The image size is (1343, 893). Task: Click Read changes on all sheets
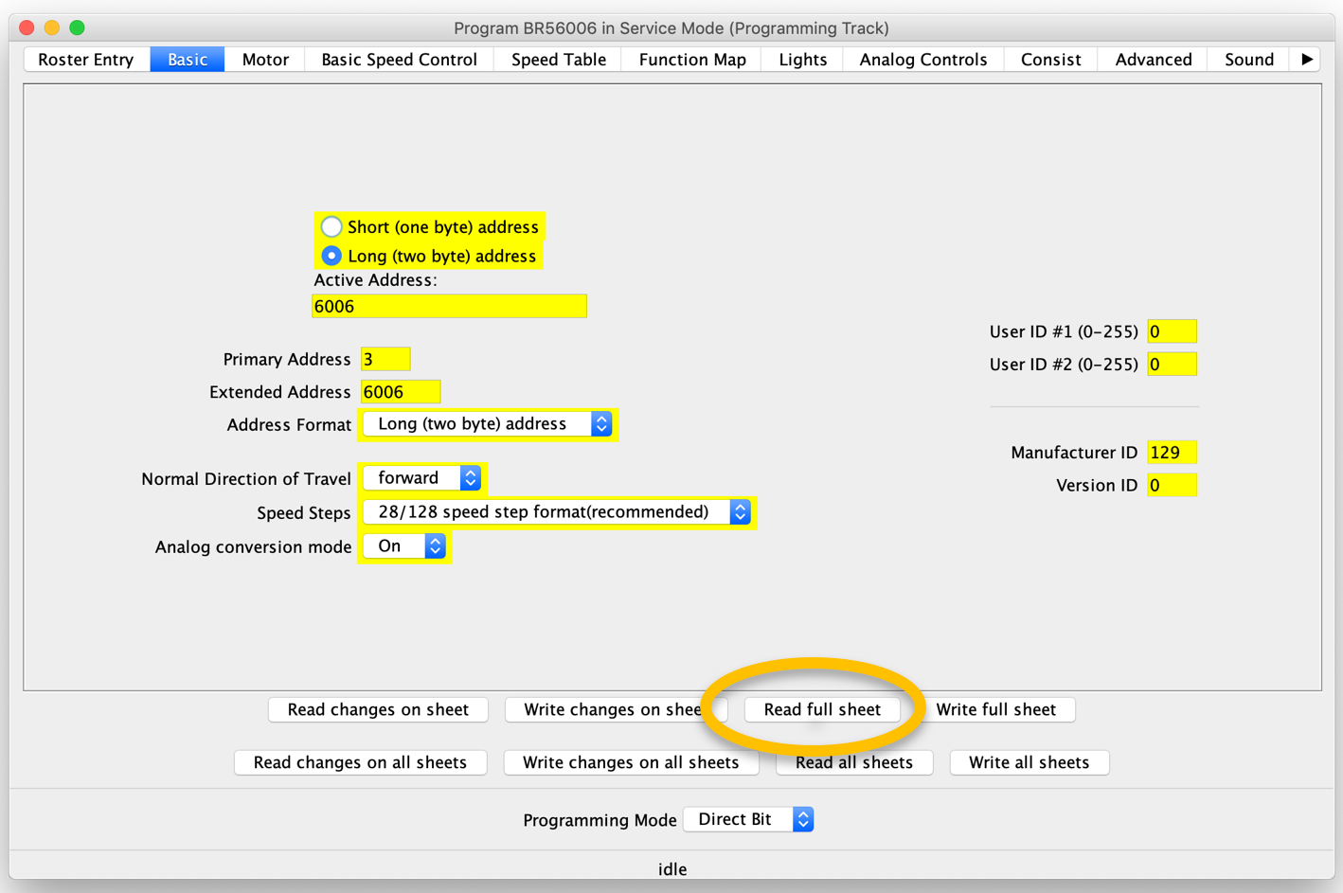pyautogui.click(x=360, y=762)
